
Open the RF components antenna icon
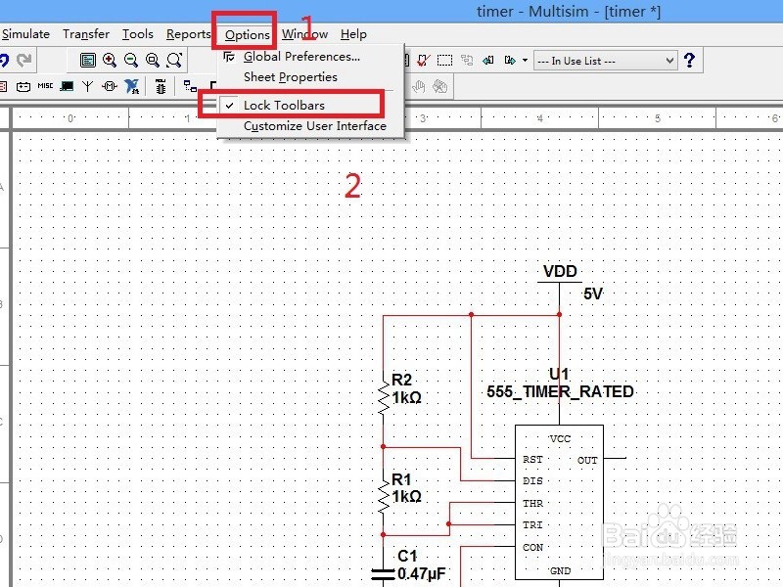point(87,87)
